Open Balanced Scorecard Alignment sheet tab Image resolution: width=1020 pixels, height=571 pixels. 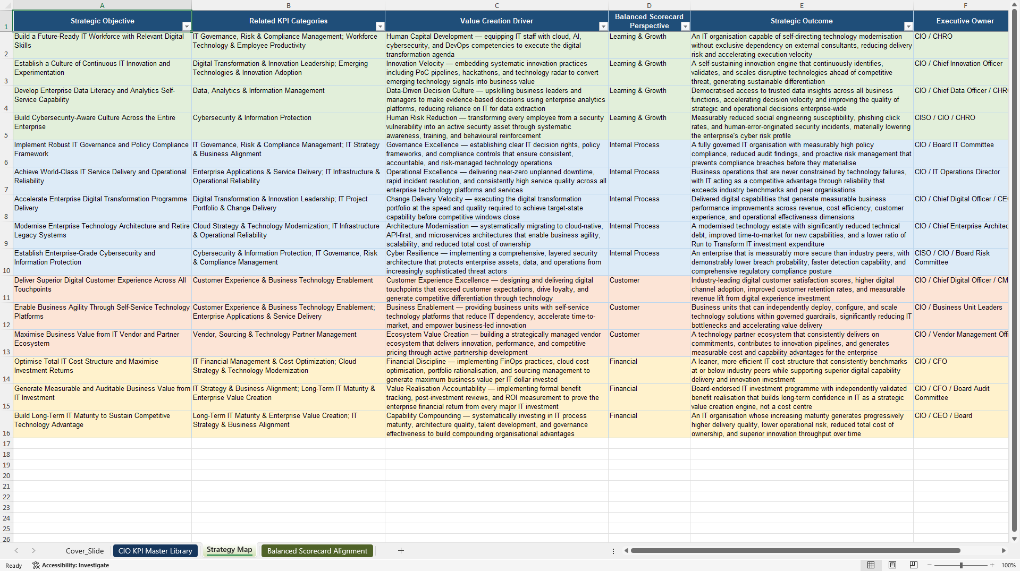pyautogui.click(x=317, y=551)
